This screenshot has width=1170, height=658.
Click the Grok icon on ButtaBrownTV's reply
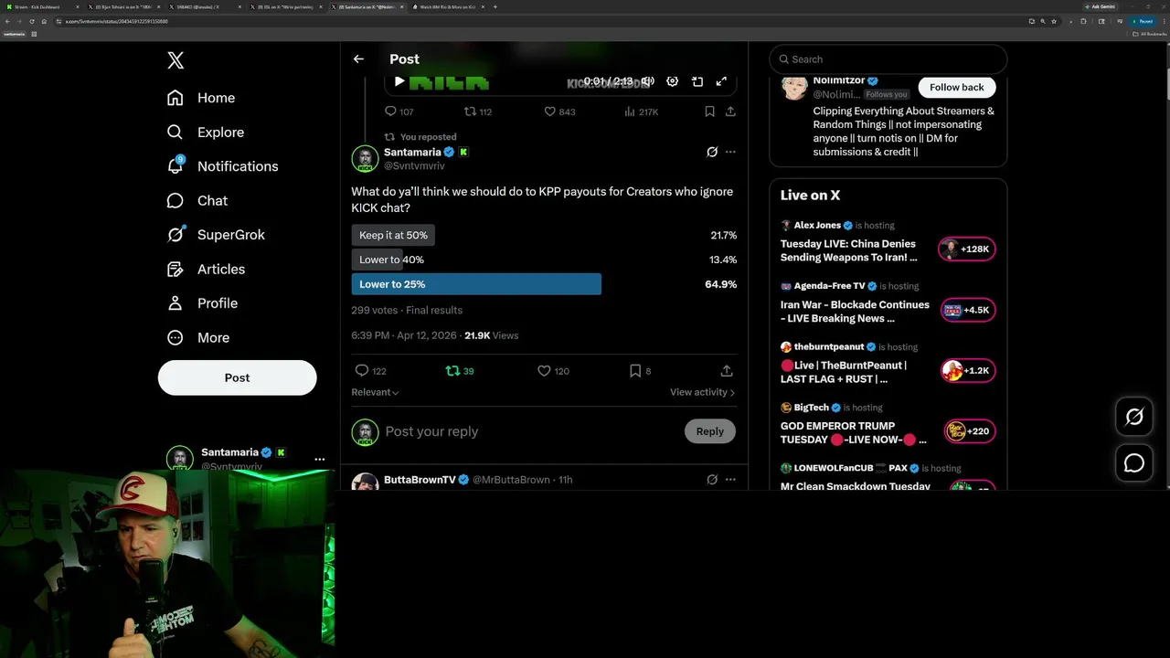click(x=712, y=479)
